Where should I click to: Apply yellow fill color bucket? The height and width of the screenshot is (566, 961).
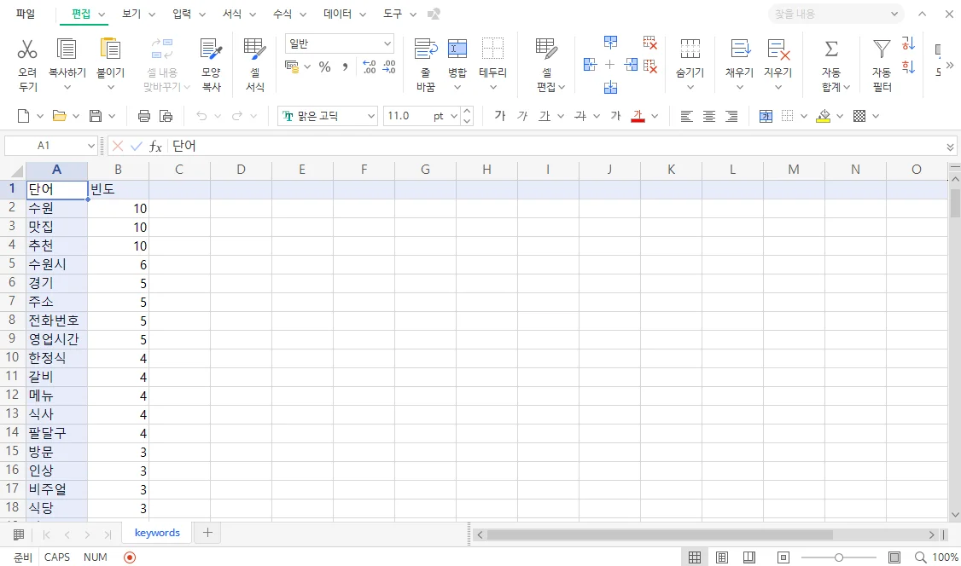coord(823,116)
